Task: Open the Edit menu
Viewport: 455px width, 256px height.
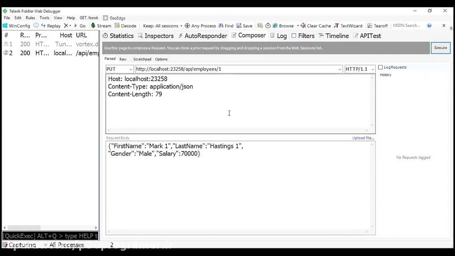Action: click(x=18, y=18)
